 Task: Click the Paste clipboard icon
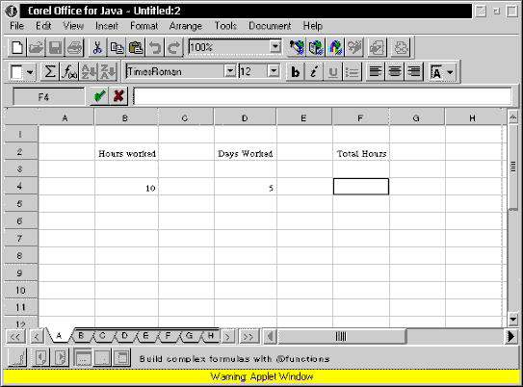click(x=136, y=47)
